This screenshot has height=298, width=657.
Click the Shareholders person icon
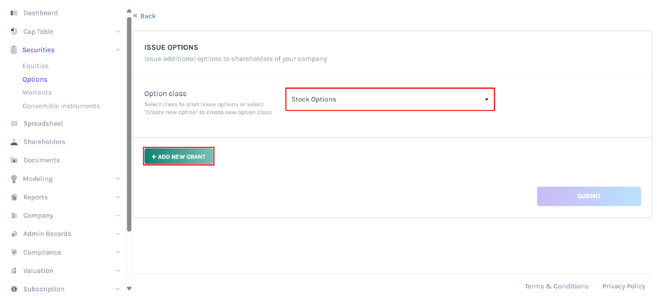coord(14,142)
